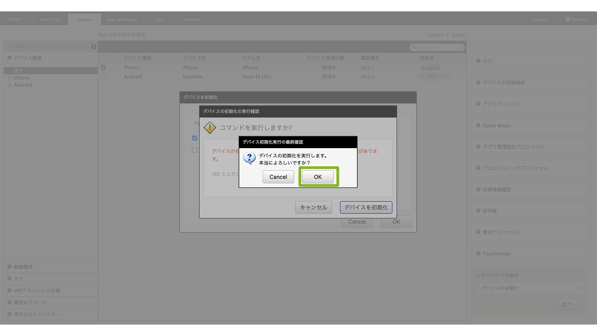Viewport: 597px width, 336px height.
Task: Click the Export link
Action: pos(459,35)
